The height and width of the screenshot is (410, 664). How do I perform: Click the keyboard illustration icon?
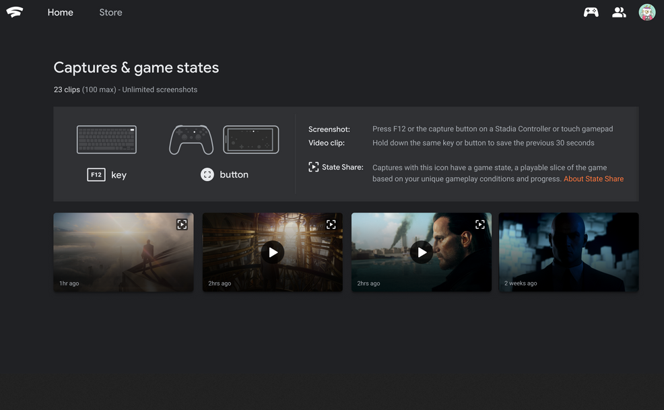[106, 139]
